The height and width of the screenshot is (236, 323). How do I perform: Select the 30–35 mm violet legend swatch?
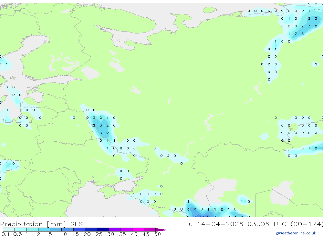coord(115,230)
